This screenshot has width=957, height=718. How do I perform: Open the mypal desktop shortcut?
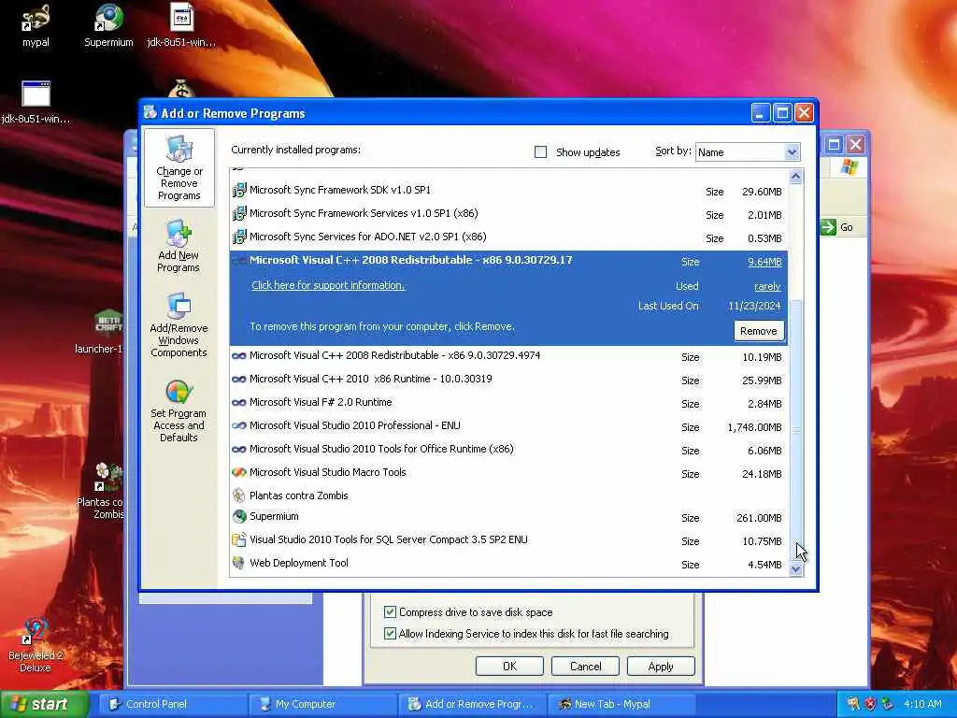coord(36,25)
